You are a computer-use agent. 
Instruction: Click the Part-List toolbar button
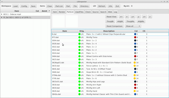59,6
